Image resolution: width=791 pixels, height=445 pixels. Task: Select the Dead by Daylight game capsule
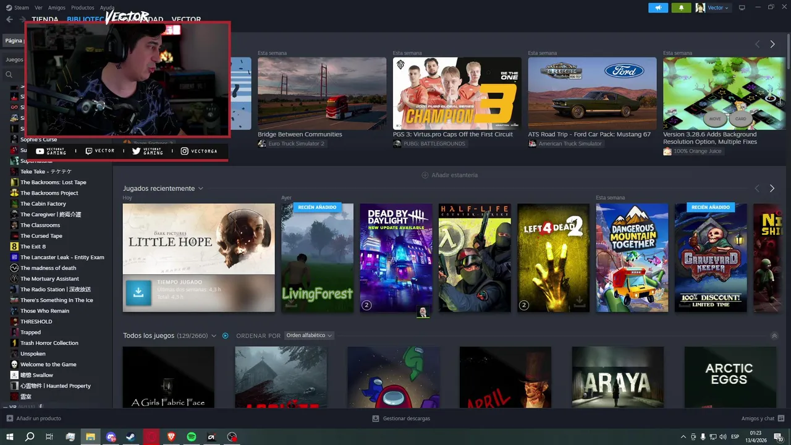pyautogui.click(x=396, y=258)
